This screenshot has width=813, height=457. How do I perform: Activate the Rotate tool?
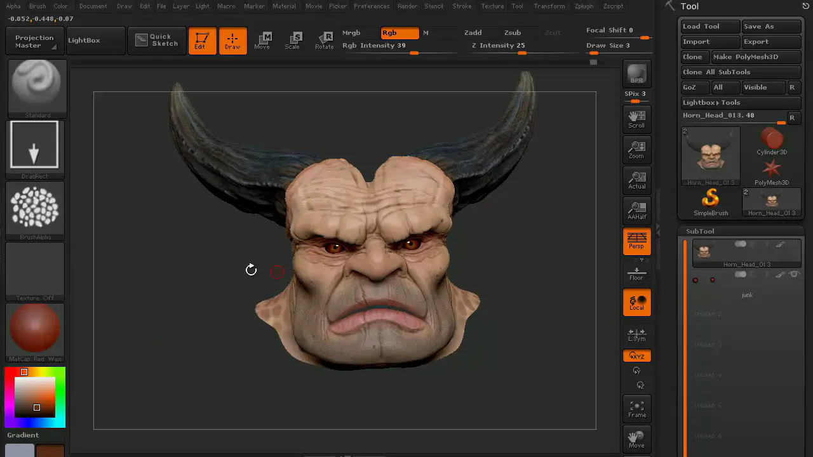tap(324, 41)
